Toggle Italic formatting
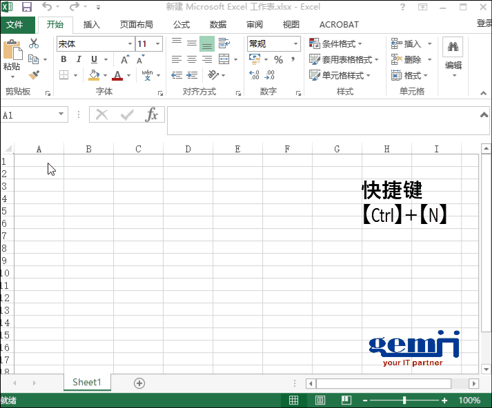The height and width of the screenshot is (408, 492). (x=79, y=60)
